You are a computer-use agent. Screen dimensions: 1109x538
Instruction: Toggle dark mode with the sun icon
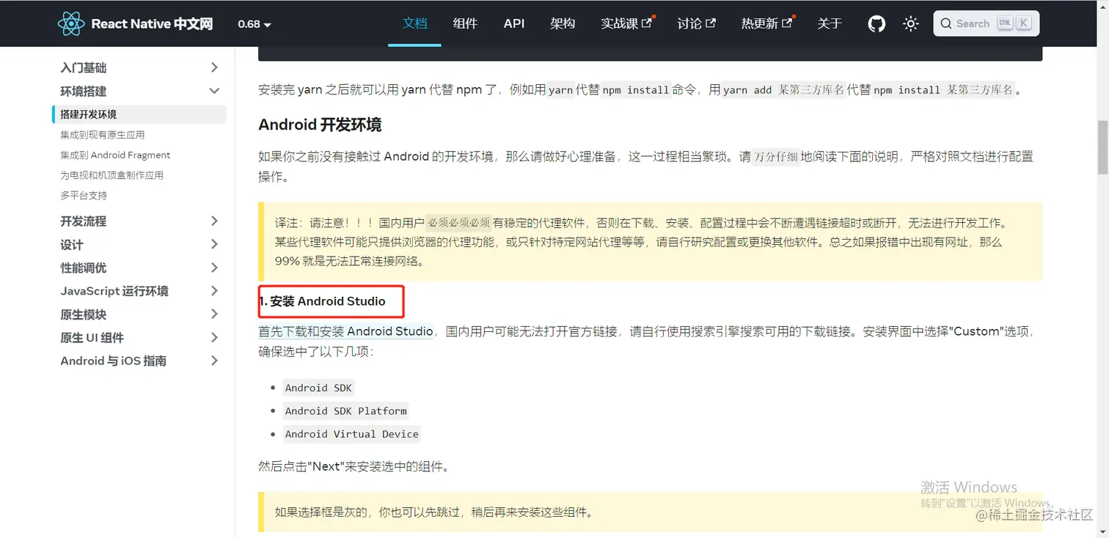[910, 23]
